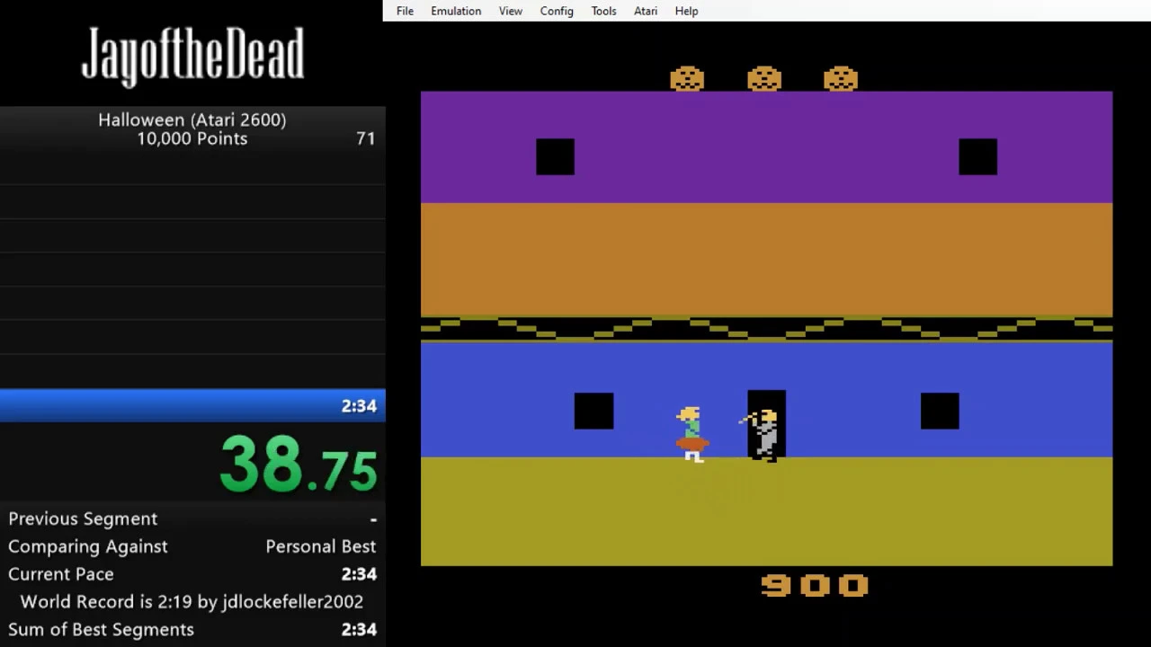Click the highlighted 2:34 split row
Image resolution: width=1151 pixels, height=647 pixels.
pos(192,405)
